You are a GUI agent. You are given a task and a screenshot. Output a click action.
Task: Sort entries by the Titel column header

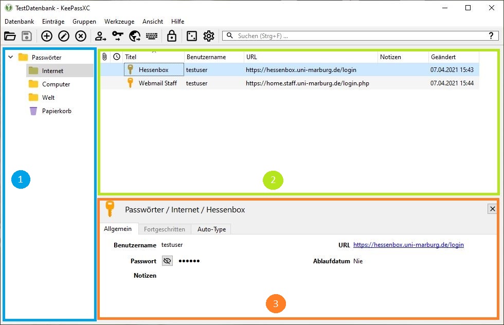(x=153, y=57)
